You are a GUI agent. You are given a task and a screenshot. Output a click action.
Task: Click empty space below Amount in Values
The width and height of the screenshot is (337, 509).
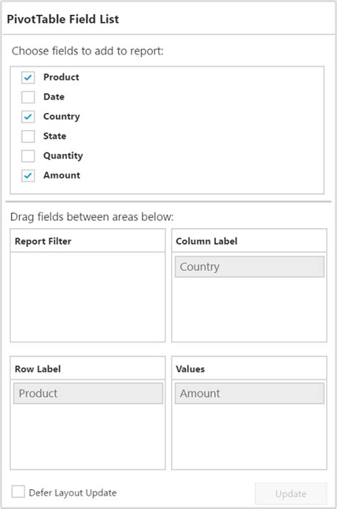click(x=249, y=436)
